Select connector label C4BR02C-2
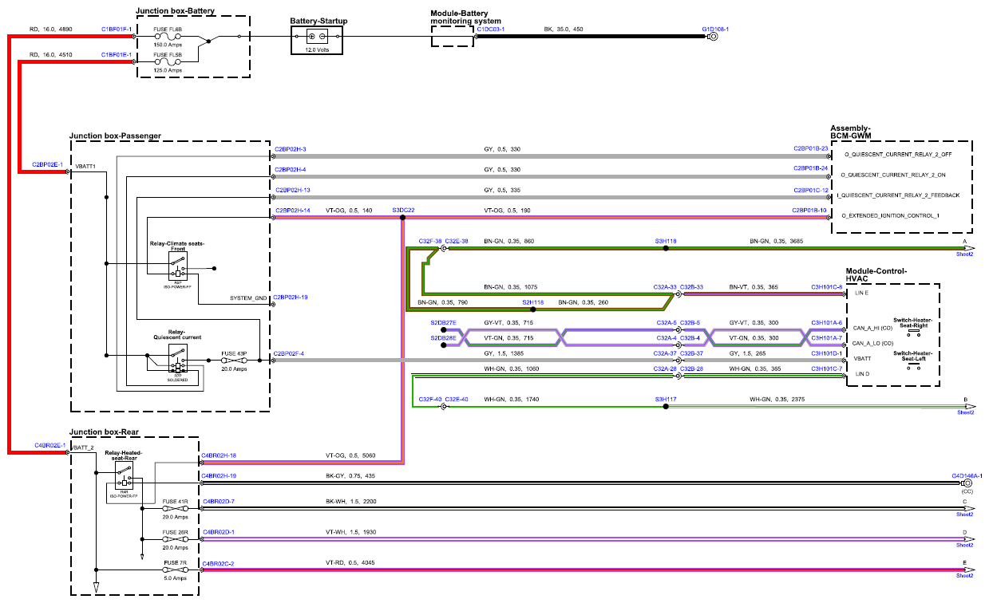 [x=218, y=564]
